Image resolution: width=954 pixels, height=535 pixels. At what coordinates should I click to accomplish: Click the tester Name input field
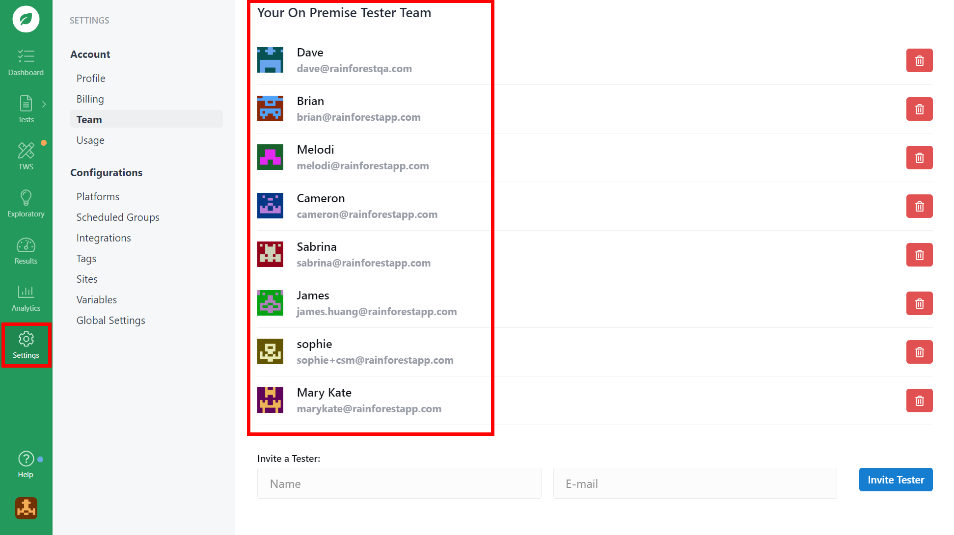pos(399,483)
